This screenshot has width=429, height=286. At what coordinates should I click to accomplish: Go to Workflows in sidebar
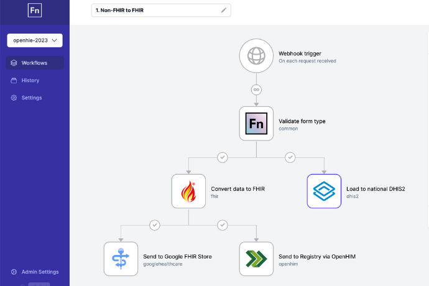(x=35, y=63)
